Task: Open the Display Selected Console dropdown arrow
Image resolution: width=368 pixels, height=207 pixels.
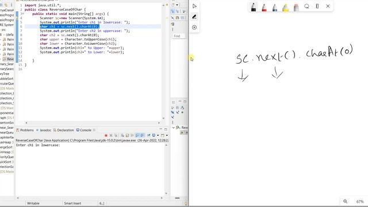Action: click(158, 136)
